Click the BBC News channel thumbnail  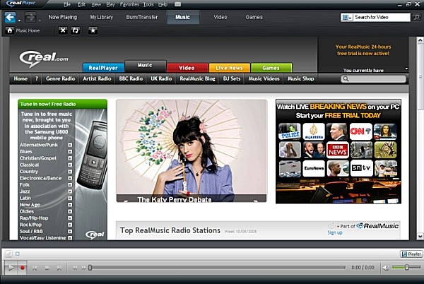(x=338, y=150)
